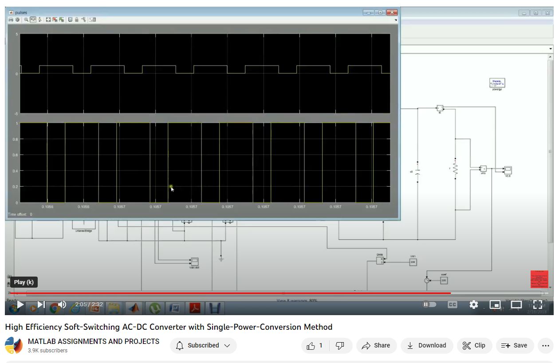559x363 pixels.
Task: Like the video with thumbs up
Action: coord(315,345)
